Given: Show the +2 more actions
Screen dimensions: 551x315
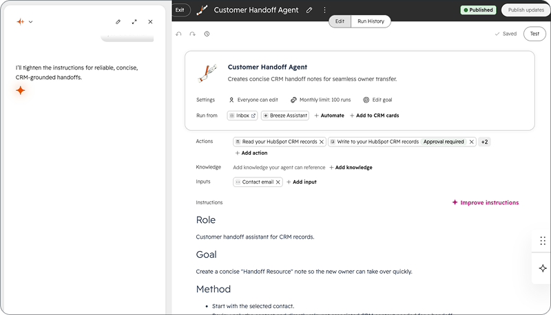Looking at the screenshot, I should click(485, 142).
